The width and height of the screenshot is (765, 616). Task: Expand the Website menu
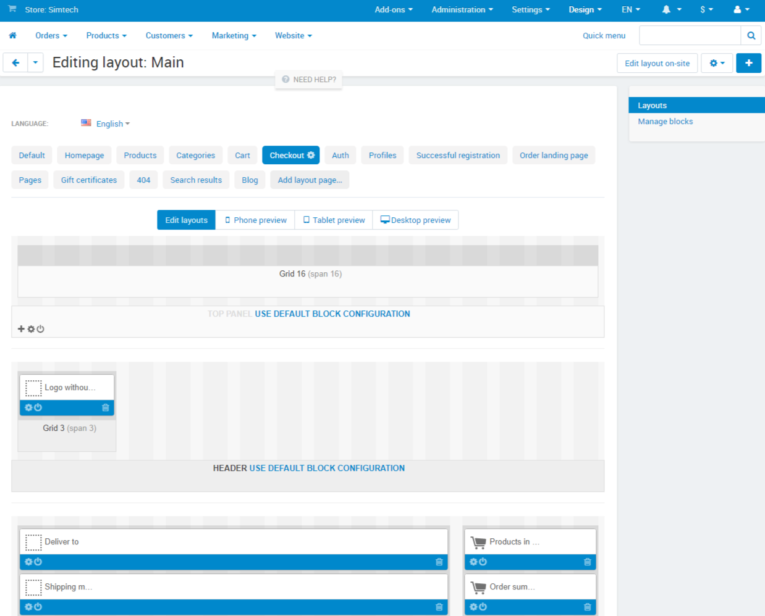(x=294, y=36)
